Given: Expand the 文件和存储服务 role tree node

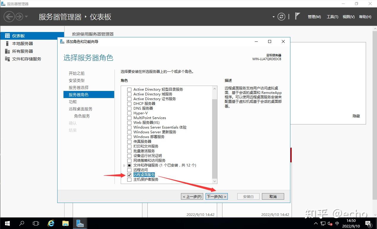Looking at the screenshot, I should (124, 165).
